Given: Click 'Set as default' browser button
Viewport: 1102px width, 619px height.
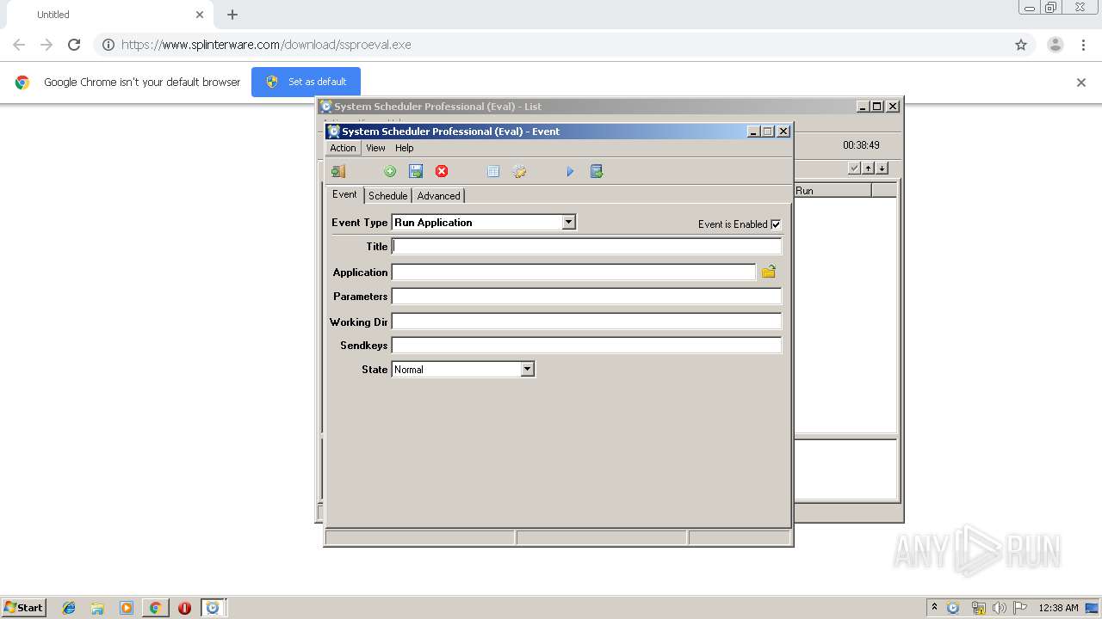Looking at the screenshot, I should [x=306, y=82].
